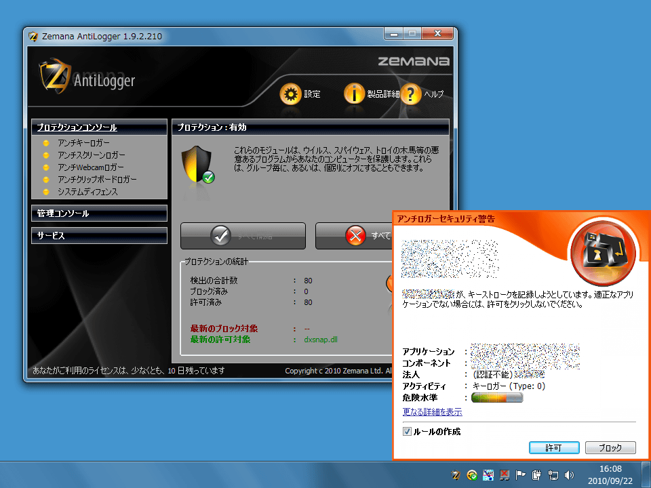
Task: Open 更なる詳細を表示 link
Action: pyautogui.click(x=432, y=412)
